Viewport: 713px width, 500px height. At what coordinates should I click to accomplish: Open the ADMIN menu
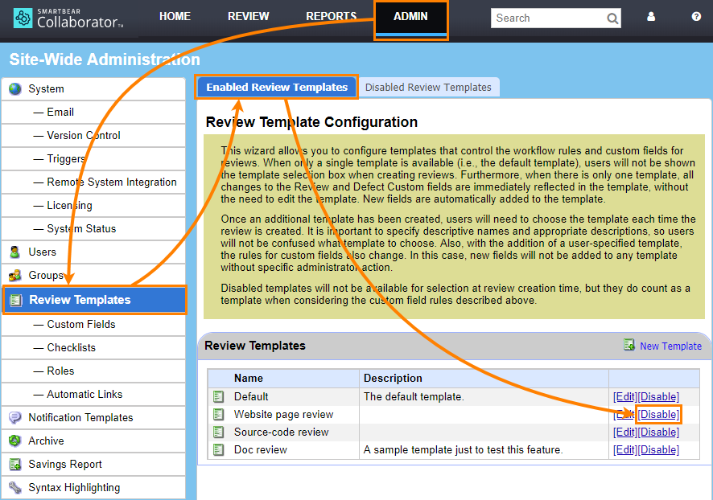click(x=410, y=16)
